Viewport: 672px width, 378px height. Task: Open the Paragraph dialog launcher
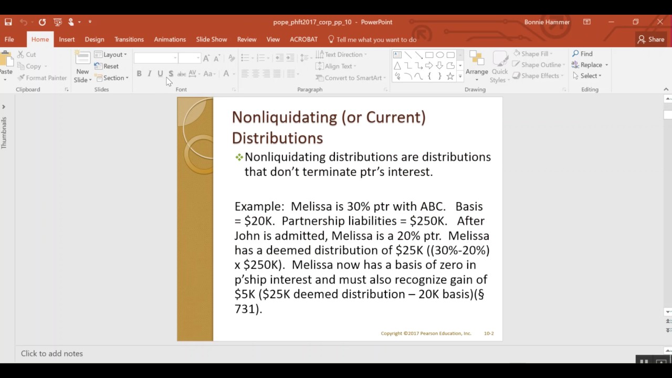385,90
